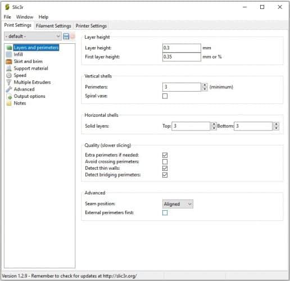Screen dimensions: 290x281
Task: Expand the default preset dropdown
Action: [33, 36]
